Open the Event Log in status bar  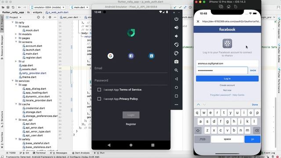click(x=268, y=153)
